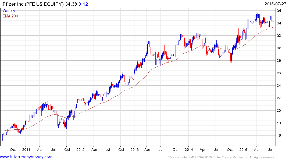Click the 36 price axis label
This screenshot has width=289, height=161.
[279, 11]
